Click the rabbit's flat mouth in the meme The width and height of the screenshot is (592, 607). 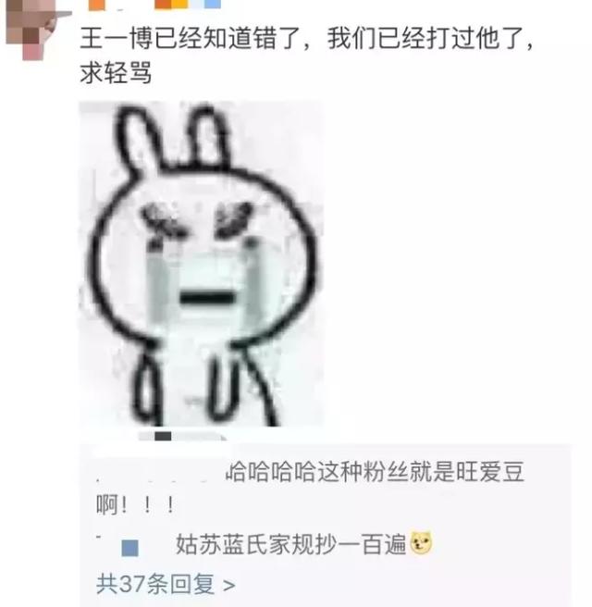click(207, 298)
